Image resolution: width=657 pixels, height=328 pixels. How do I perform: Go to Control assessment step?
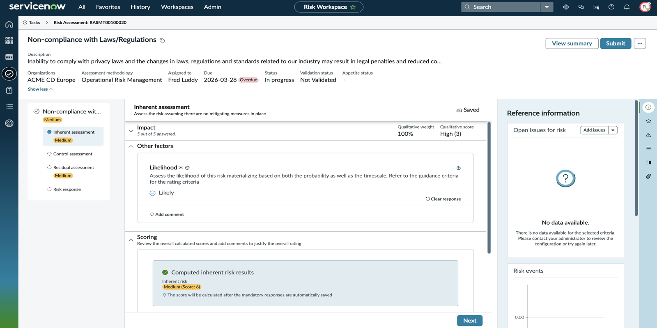73,154
